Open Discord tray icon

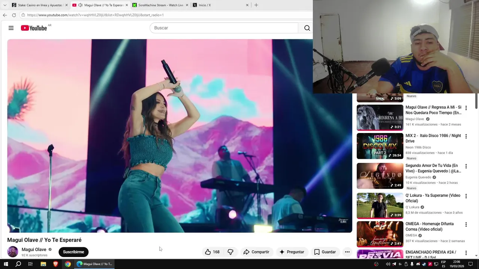[x=418, y=264]
